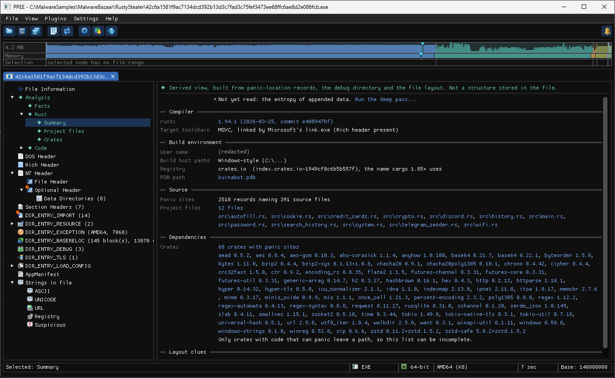Image resolution: width=615 pixels, height=378 pixels.
Task: Click the question mark help toolbar icon
Action: click(x=111, y=31)
